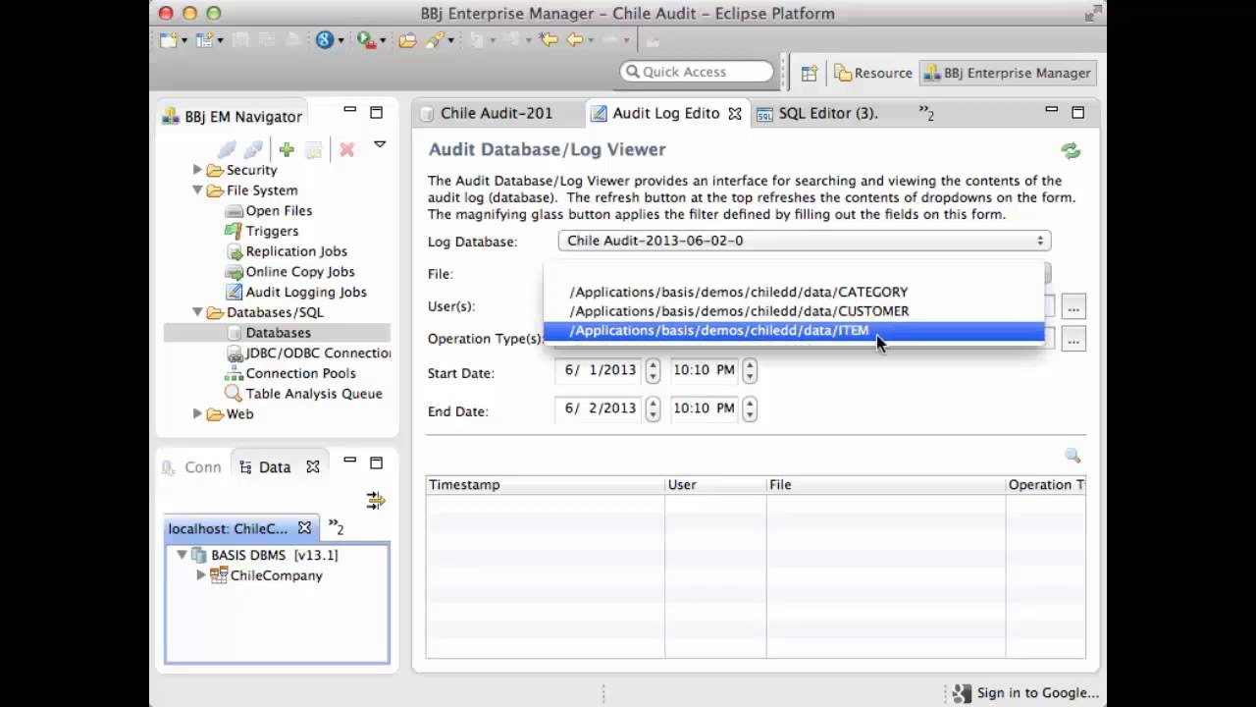Select the Audit Log Editor tab
The image size is (1256, 707).
coord(666,113)
